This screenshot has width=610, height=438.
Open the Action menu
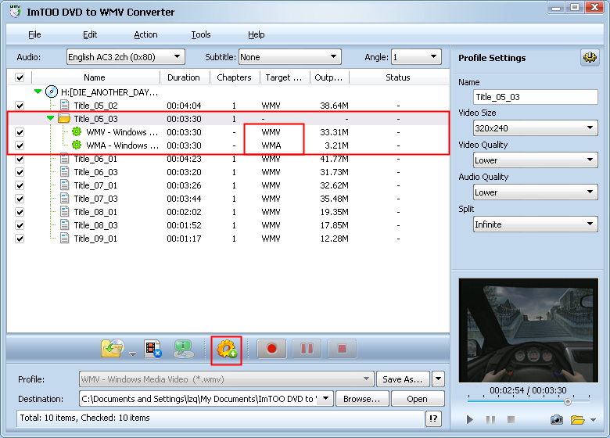tap(145, 34)
